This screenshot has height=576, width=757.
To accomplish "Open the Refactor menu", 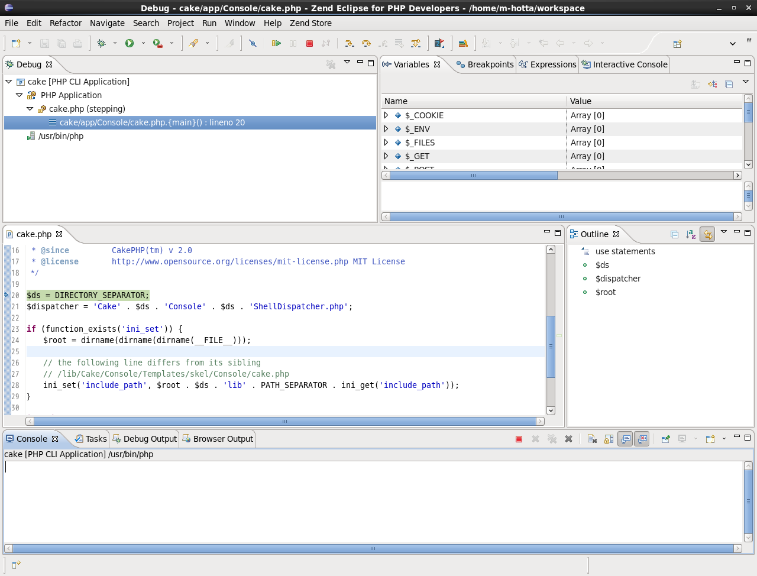I will point(66,23).
